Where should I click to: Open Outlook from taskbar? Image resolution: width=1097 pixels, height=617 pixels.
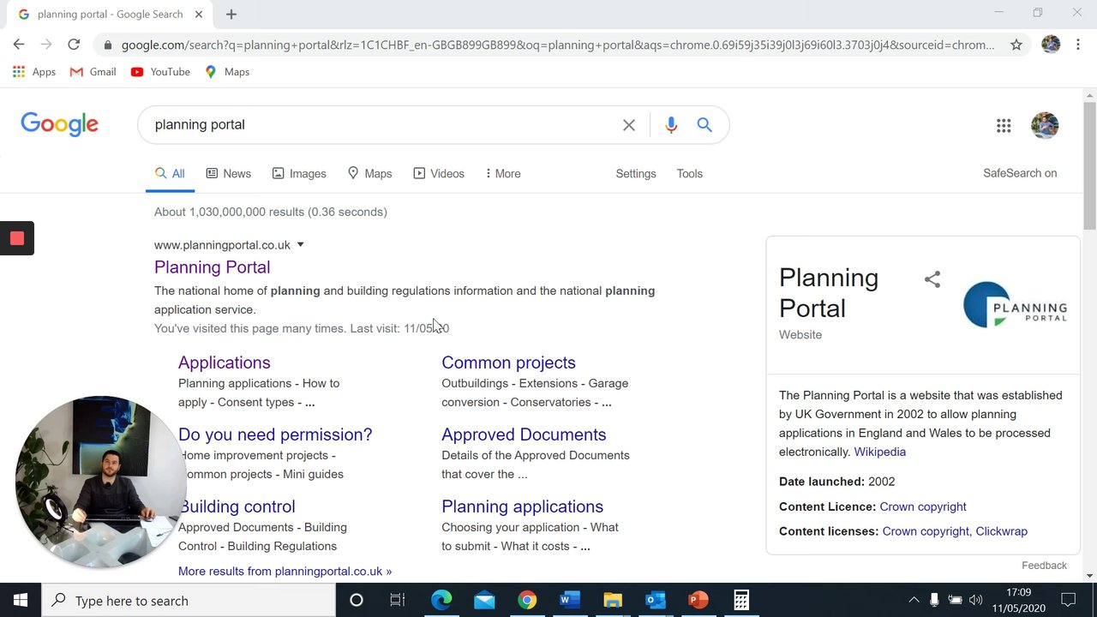656,600
